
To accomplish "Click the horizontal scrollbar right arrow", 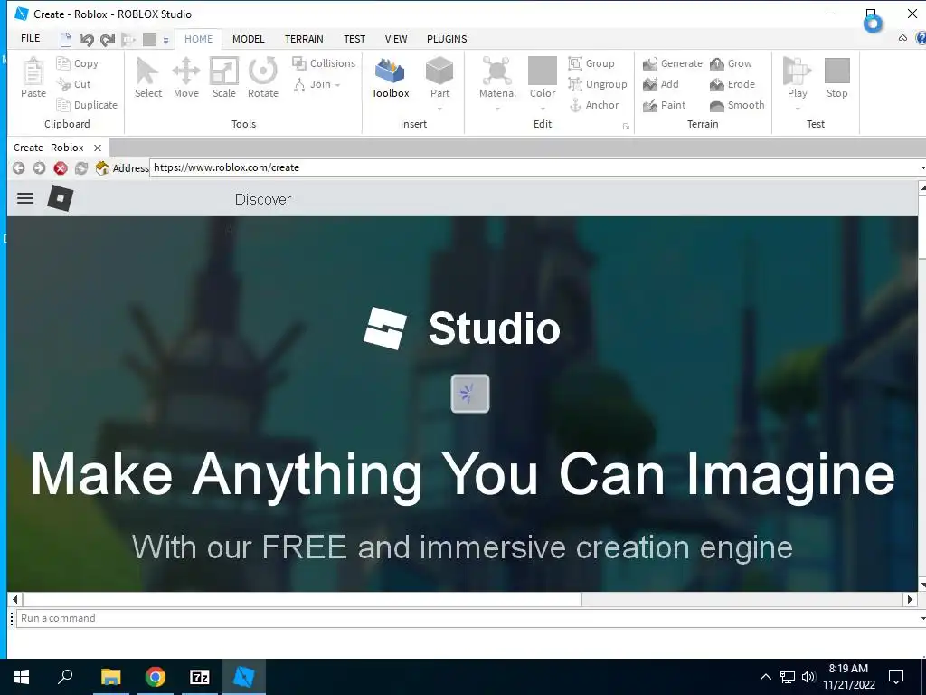I will click(x=910, y=599).
